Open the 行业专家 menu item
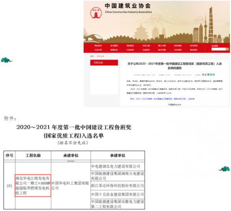The image size is (231, 211). pyautogui.click(x=98, y=50)
